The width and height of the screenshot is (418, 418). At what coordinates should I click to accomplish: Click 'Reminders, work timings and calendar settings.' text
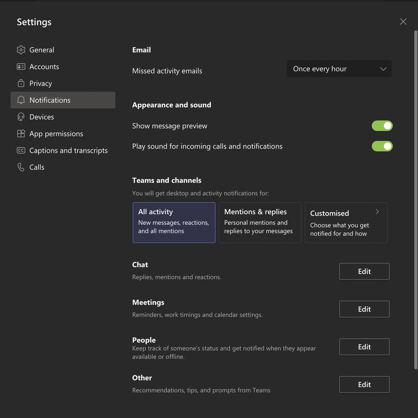[198, 315]
